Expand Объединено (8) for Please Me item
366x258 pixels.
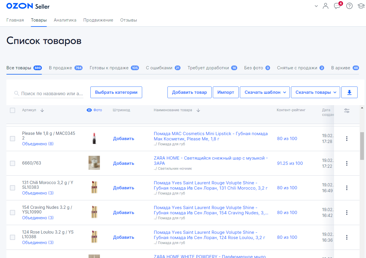click(x=38, y=144)
